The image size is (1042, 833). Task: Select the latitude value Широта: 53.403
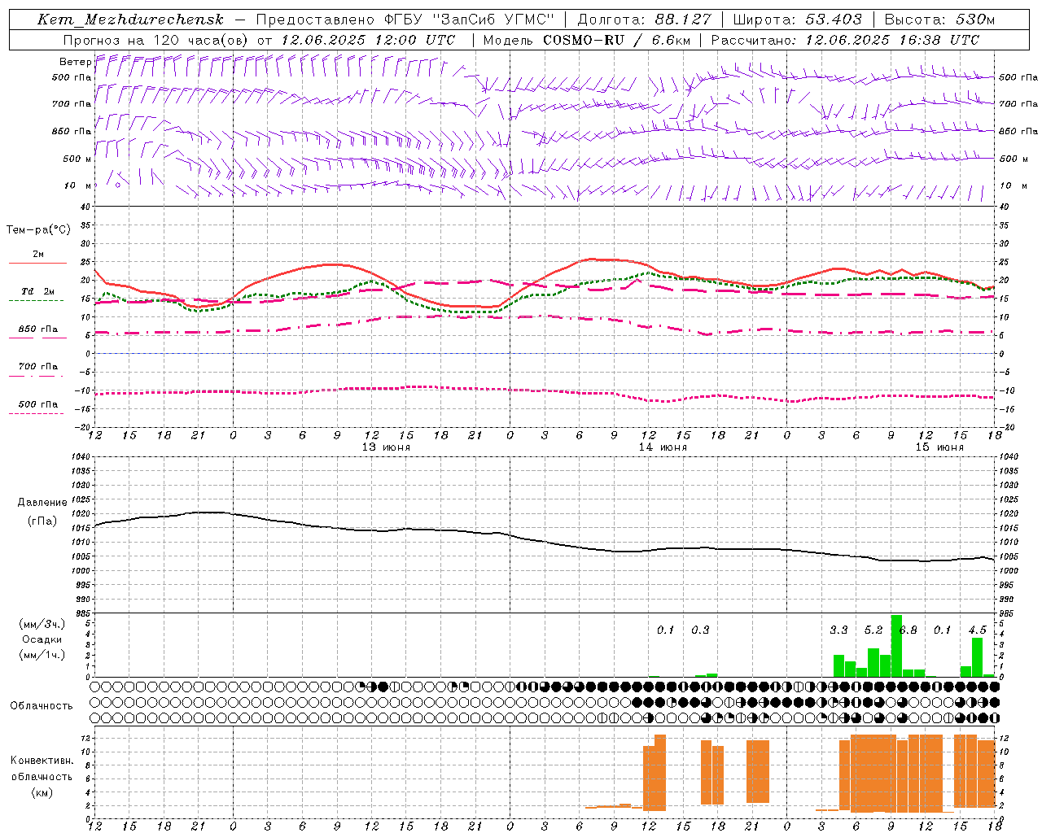(x=797, y=20)
